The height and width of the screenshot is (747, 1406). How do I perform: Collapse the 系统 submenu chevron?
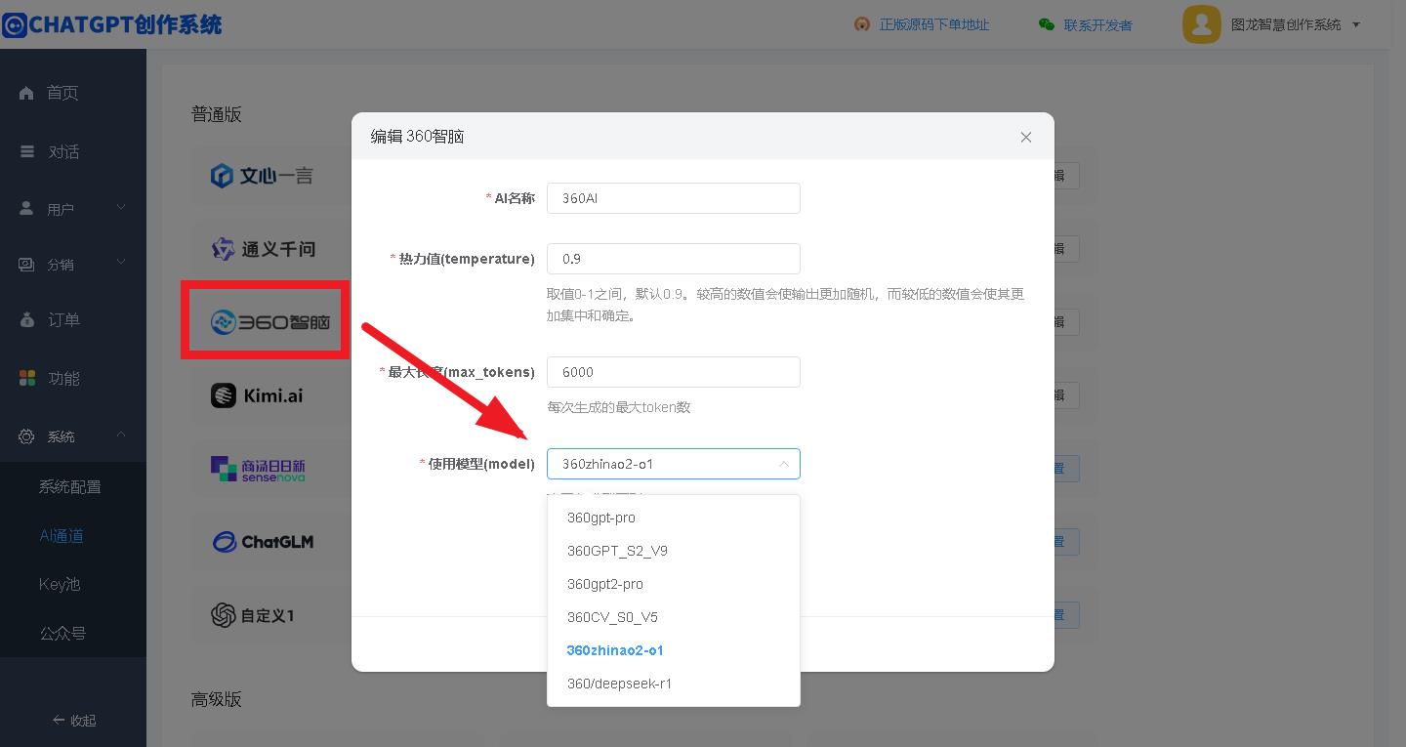121,435
